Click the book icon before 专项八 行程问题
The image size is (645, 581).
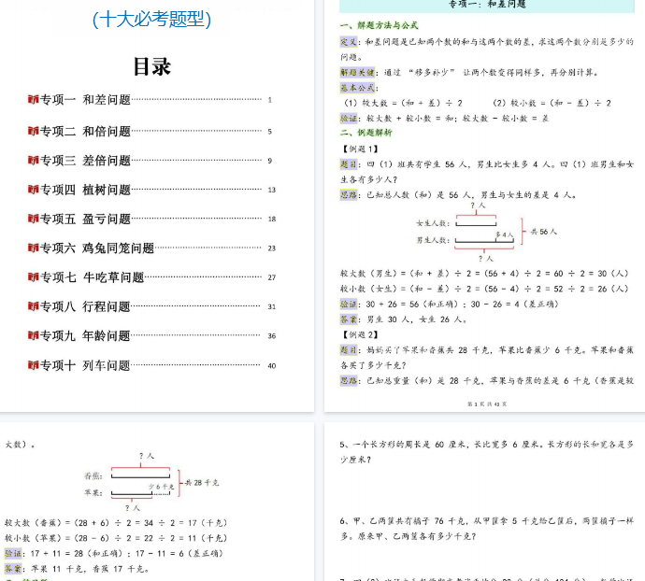pyautogui.click(x=33, y=306)
